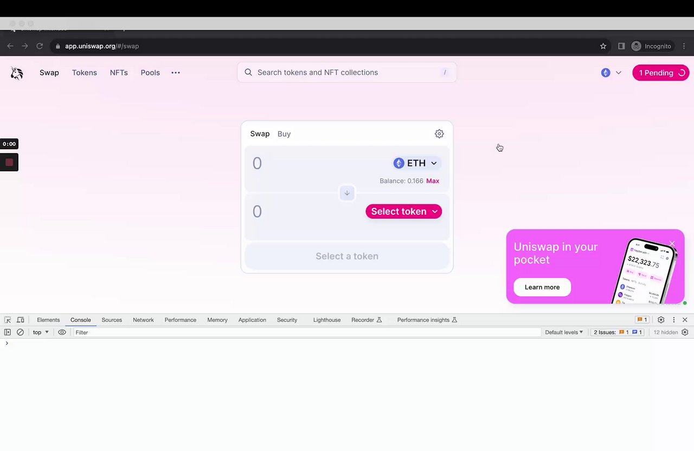
Task: Open the Pools page
Action: pos(150,73)
